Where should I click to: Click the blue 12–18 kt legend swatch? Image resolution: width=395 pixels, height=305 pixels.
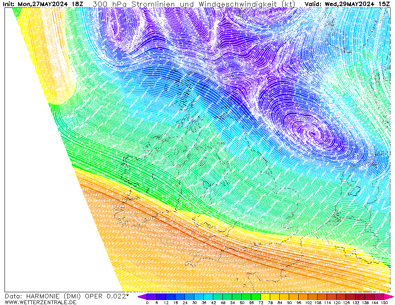pos(171,297)
